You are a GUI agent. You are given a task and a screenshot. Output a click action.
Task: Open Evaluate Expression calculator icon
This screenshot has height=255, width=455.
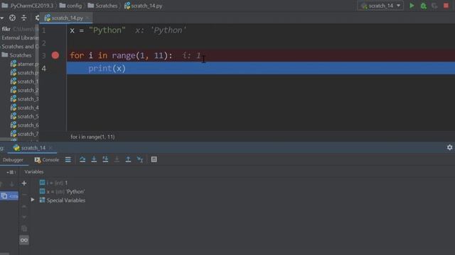[x=154, y=159]
